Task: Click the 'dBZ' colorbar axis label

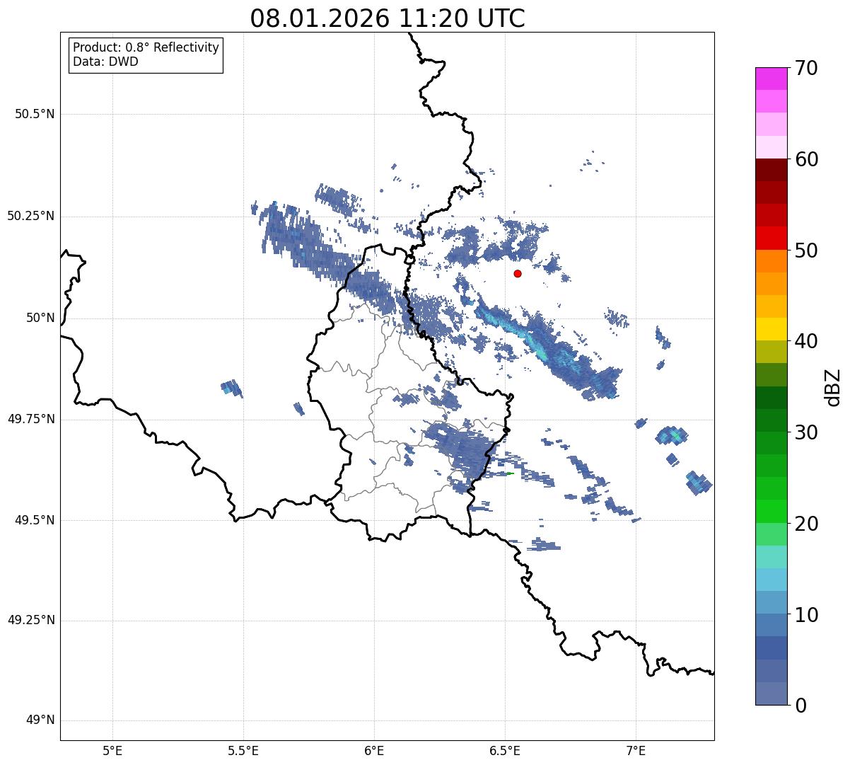Action: coord(833,386)
